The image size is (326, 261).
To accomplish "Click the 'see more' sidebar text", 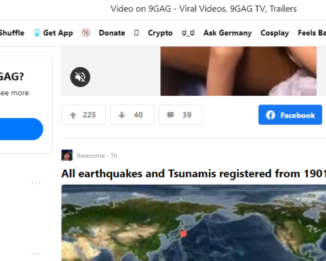I will click(x=14, y=93).
